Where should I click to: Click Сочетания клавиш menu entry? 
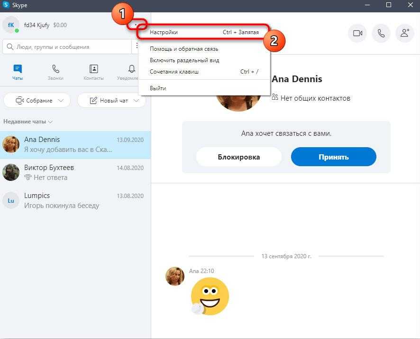coord(174,72)
